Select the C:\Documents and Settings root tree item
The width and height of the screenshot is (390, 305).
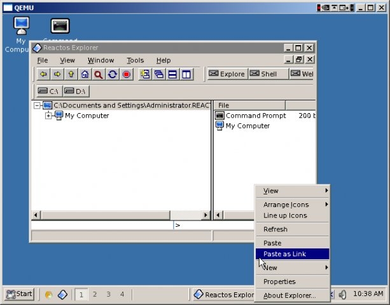132,105
